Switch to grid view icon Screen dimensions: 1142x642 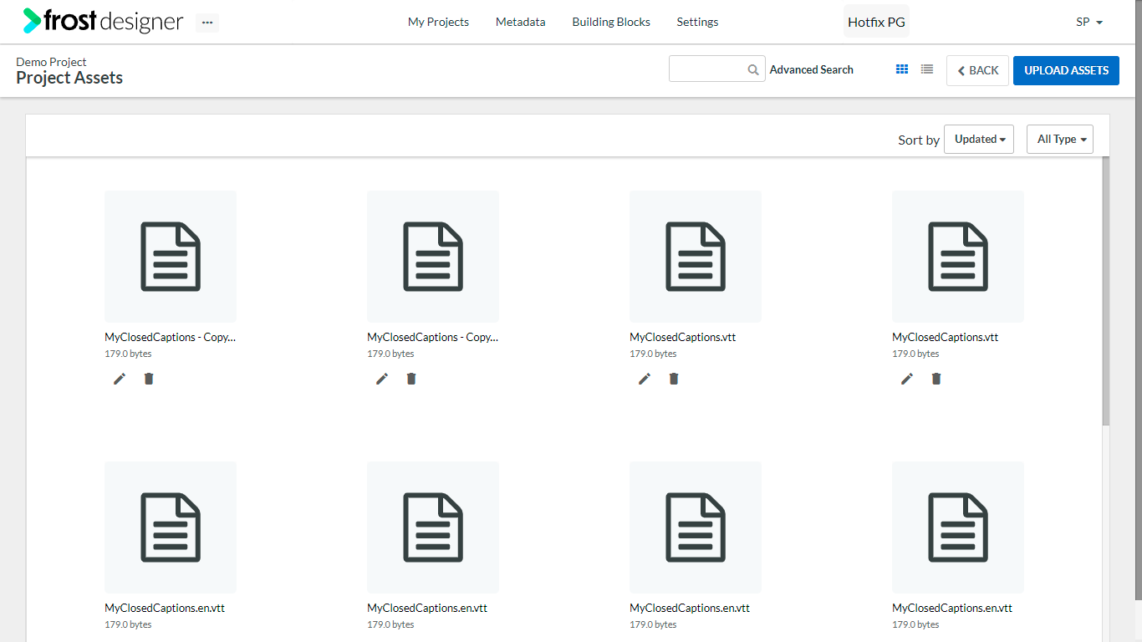point(902,69)
